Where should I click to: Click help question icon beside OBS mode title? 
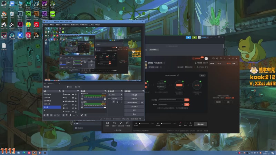tap(178, 75)
